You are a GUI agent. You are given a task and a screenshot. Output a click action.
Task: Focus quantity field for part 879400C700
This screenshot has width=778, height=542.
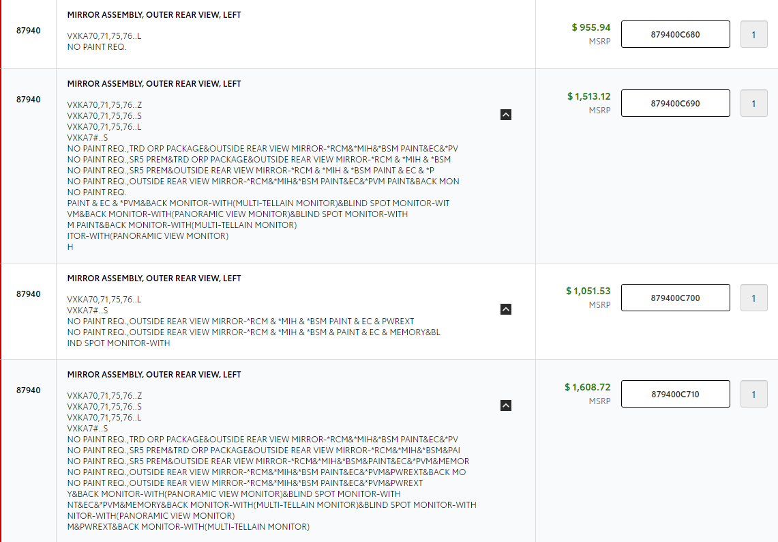(x=753, y=298)
